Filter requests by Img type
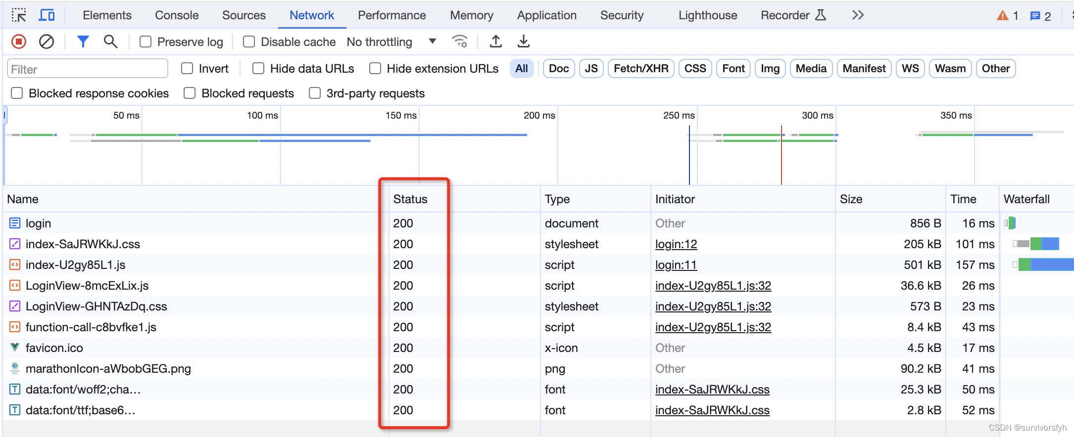This screenshot has height=437, width=1074. click(x=770, y=68)
